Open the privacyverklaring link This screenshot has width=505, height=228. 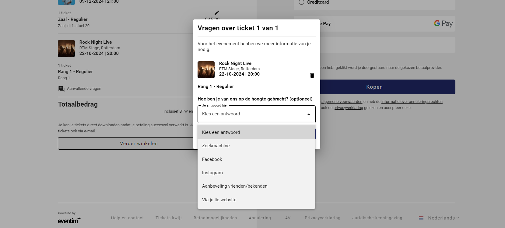click(x=348, y=108)
